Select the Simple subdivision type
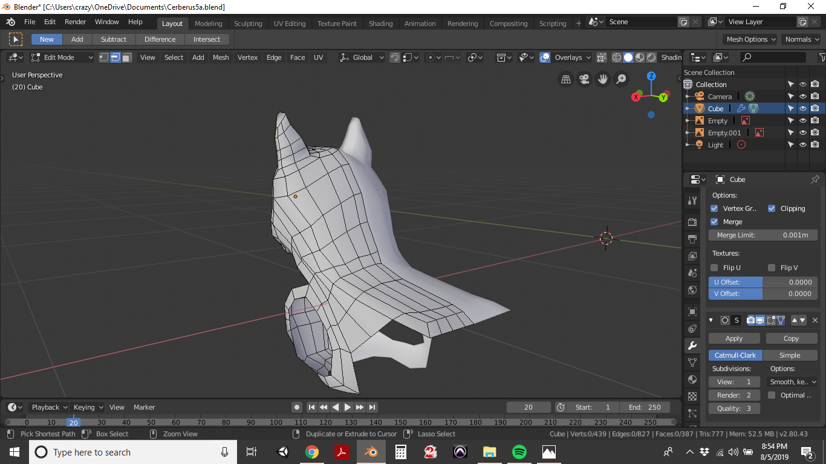The height and width of the screenshot is (464, 826). (x=790, y=355)
